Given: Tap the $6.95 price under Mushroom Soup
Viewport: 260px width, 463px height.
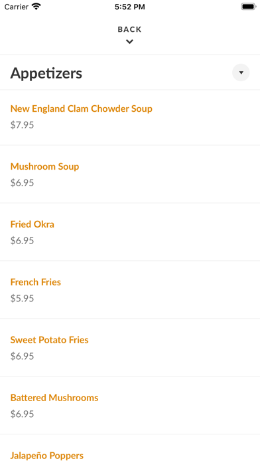Looking at the screenshot, I should click(x=22, y=183).
